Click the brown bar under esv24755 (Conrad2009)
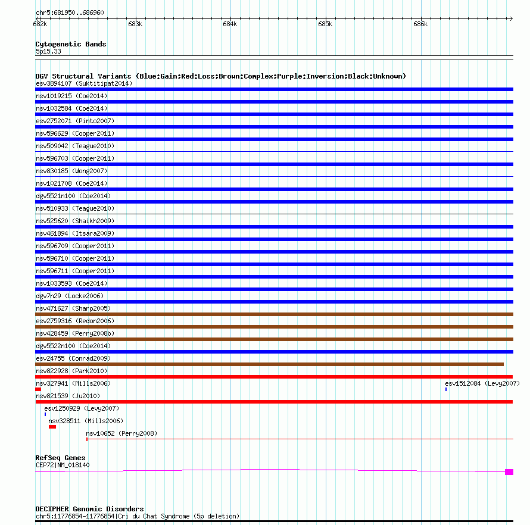Image resolution: width=530 pixels, height=525 pixels. click(269, 364)
